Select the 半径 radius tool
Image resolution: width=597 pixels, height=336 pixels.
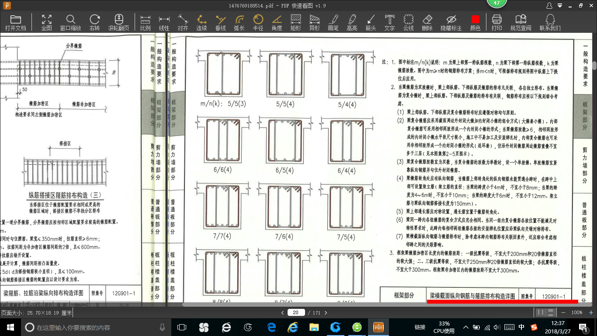tap(258, 22)
